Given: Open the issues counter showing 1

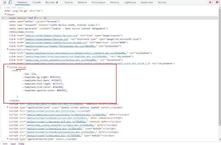Looking at the screenshot, I should [x=218, y=2].
